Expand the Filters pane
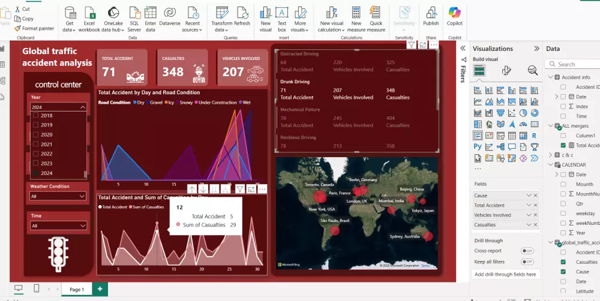The image size is (600, 301). point(463,48)
